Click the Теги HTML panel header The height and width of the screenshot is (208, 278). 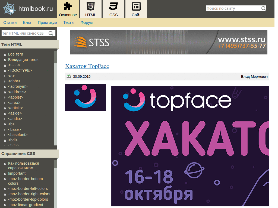point(29,44)
